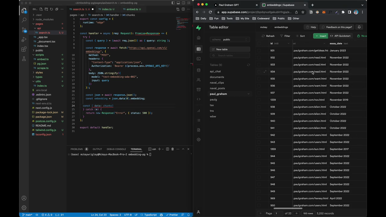Click New Folder icon in Explorer header
The width and height of the screenshot is (386, 217).
click(x=46, y=9)
